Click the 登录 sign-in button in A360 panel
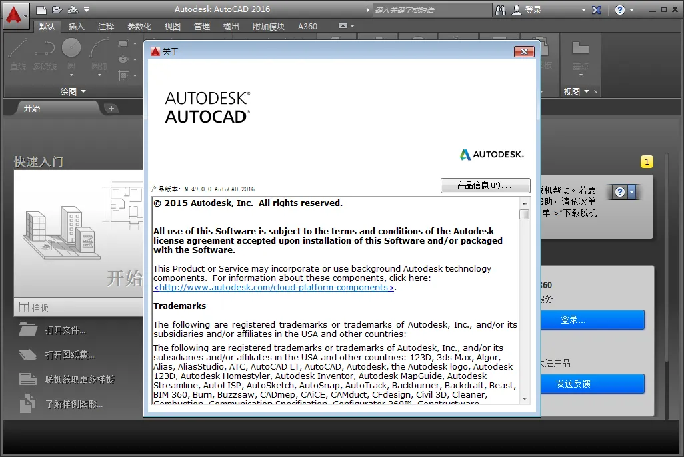 (593, 320)
